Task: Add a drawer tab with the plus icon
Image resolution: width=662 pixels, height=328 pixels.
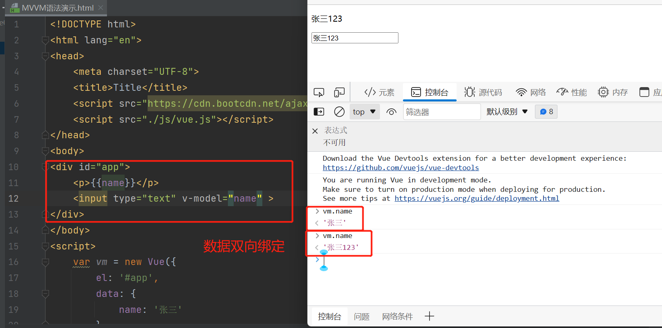Action: [429, 316]
